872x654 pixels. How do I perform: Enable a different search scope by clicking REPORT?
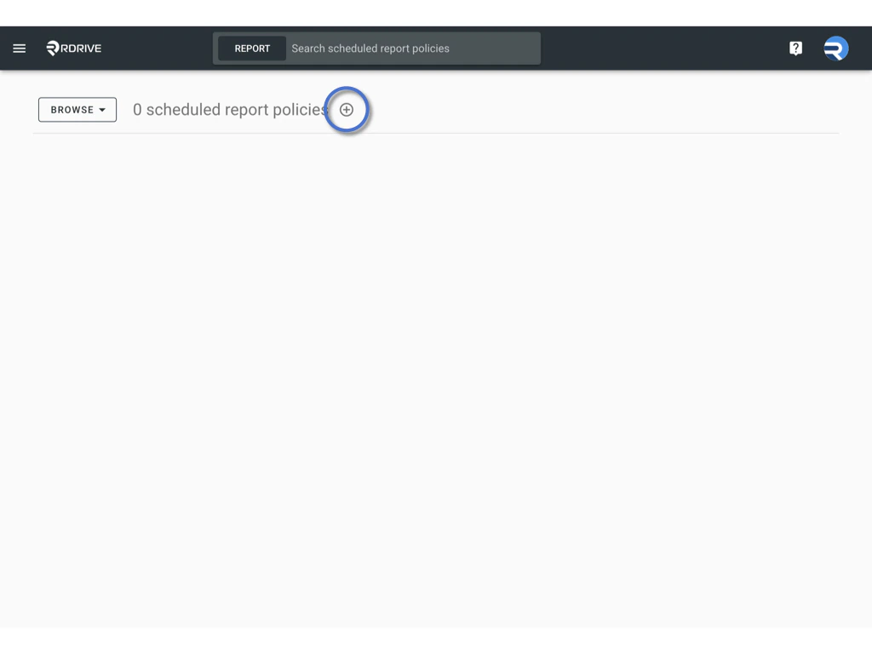coord(252,49)
